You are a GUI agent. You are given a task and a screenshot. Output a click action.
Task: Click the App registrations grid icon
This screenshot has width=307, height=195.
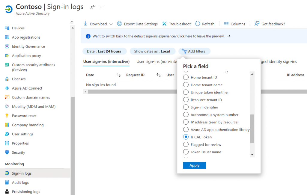click(7, 37)
